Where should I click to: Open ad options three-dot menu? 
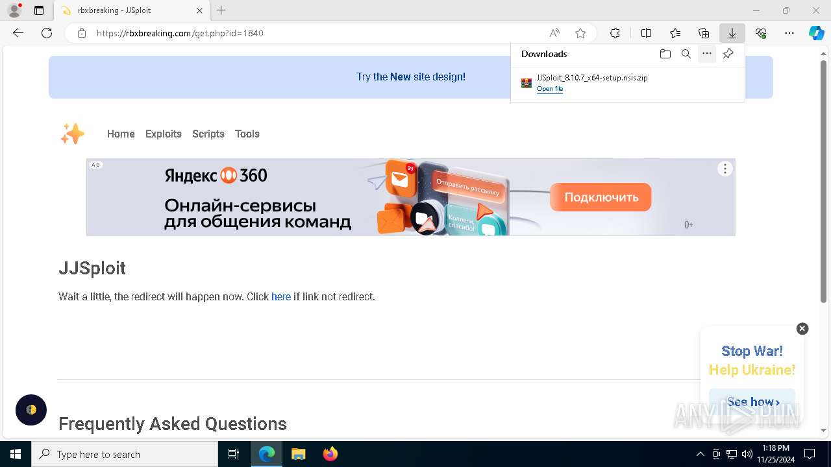click(x=725, y=169)
